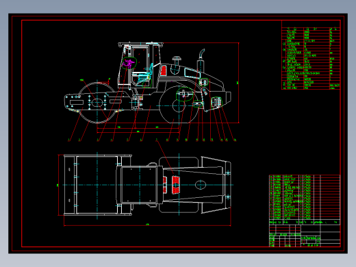The width and height of the screenshot is (356, 267).
Task: Select the oval cap on the top view hood
Action: tap(201, 185)
